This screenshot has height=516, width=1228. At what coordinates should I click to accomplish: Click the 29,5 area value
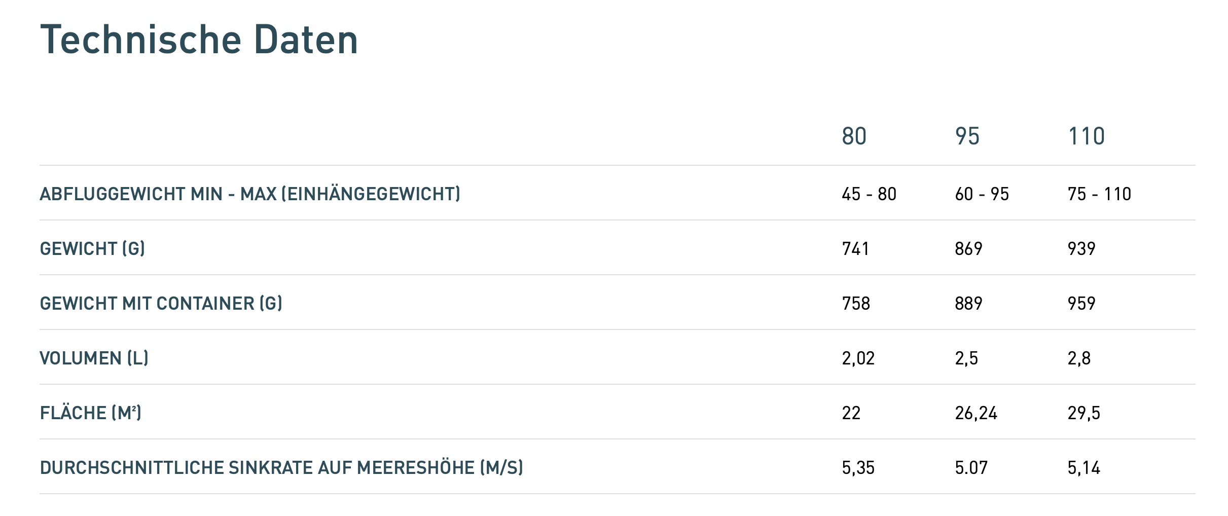coord(1084,413)
